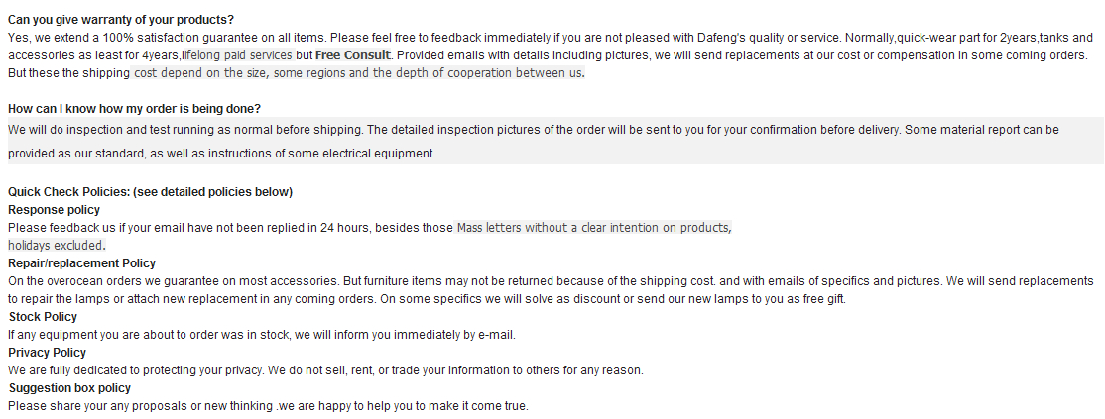The width and height of the screenshot is (1105, 419).
Task: Click the "Stock Policy" heading
Action: point(43,317)
